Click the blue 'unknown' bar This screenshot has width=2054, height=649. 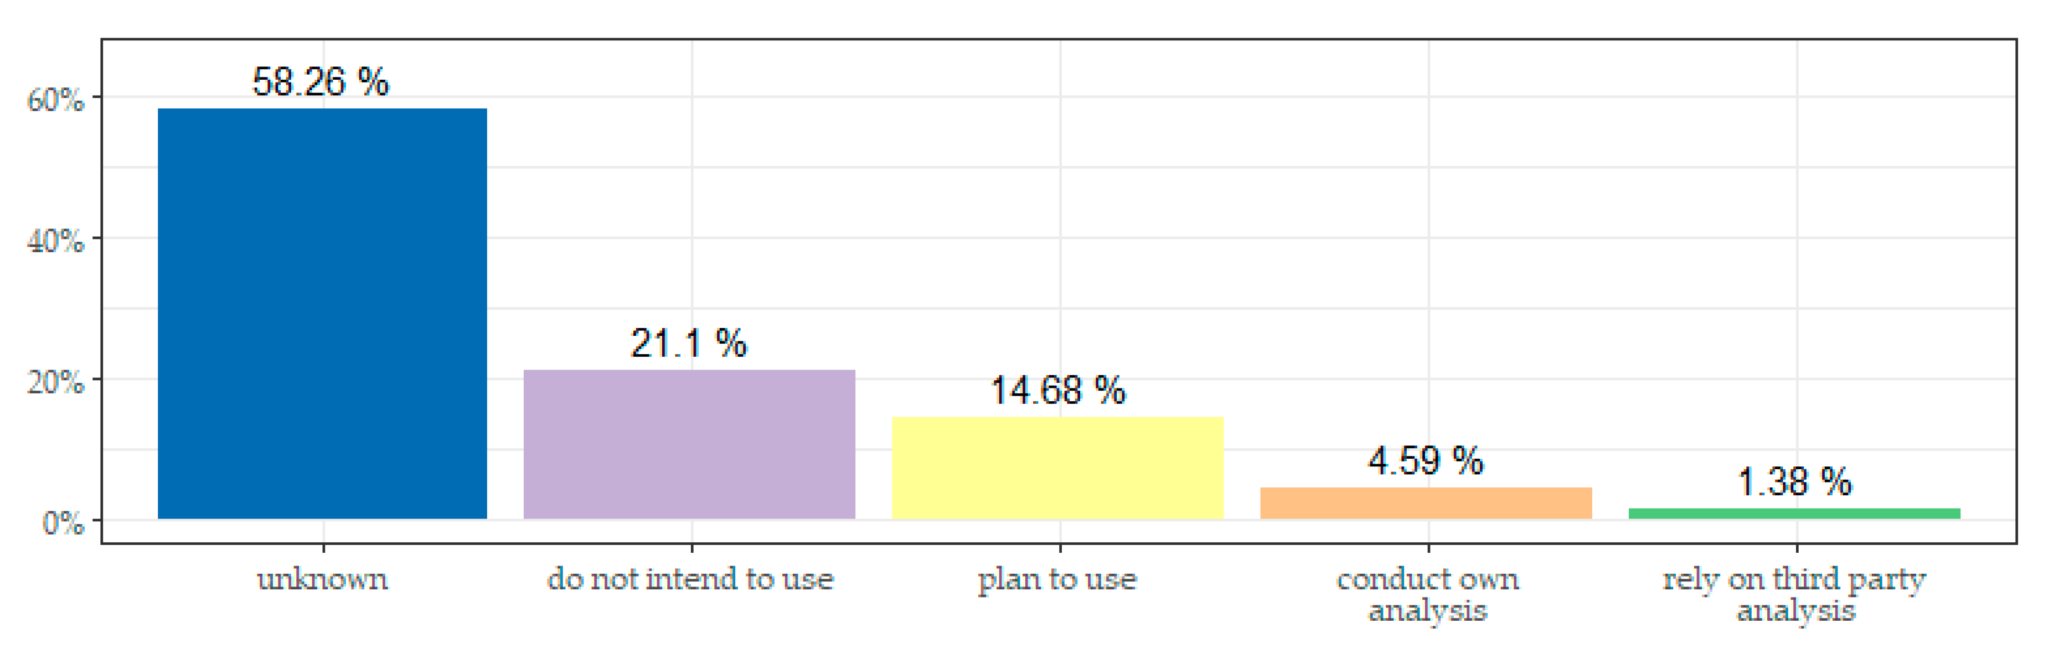322,313
